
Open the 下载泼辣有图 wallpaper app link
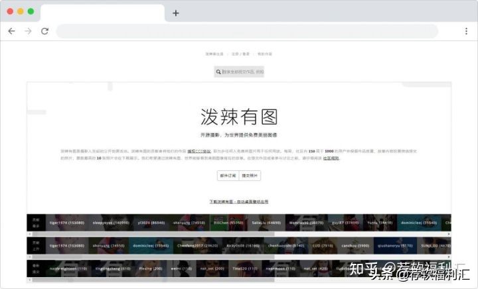pyautogui.click(x=239, y=202)
